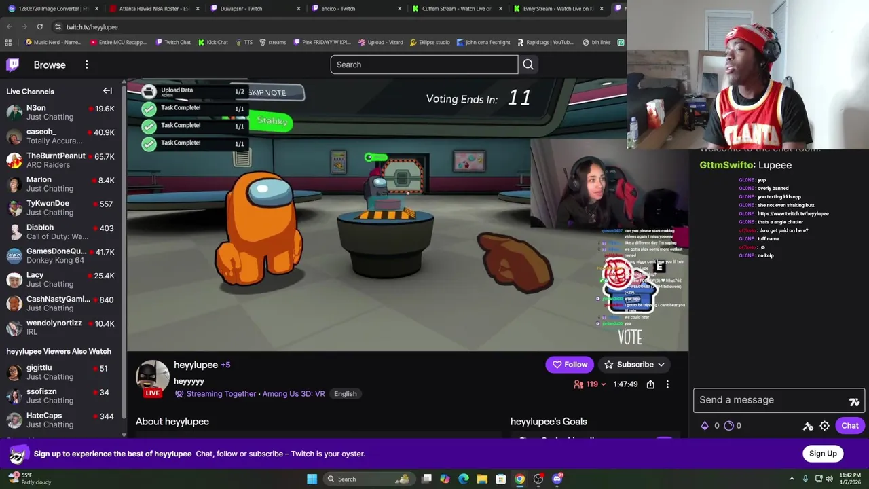869x489 pixels.
Task: Click the channel points circle icon
Action: 728,426
